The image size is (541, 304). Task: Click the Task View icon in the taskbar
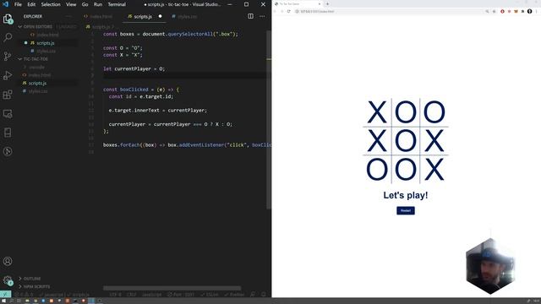point(19,301)
